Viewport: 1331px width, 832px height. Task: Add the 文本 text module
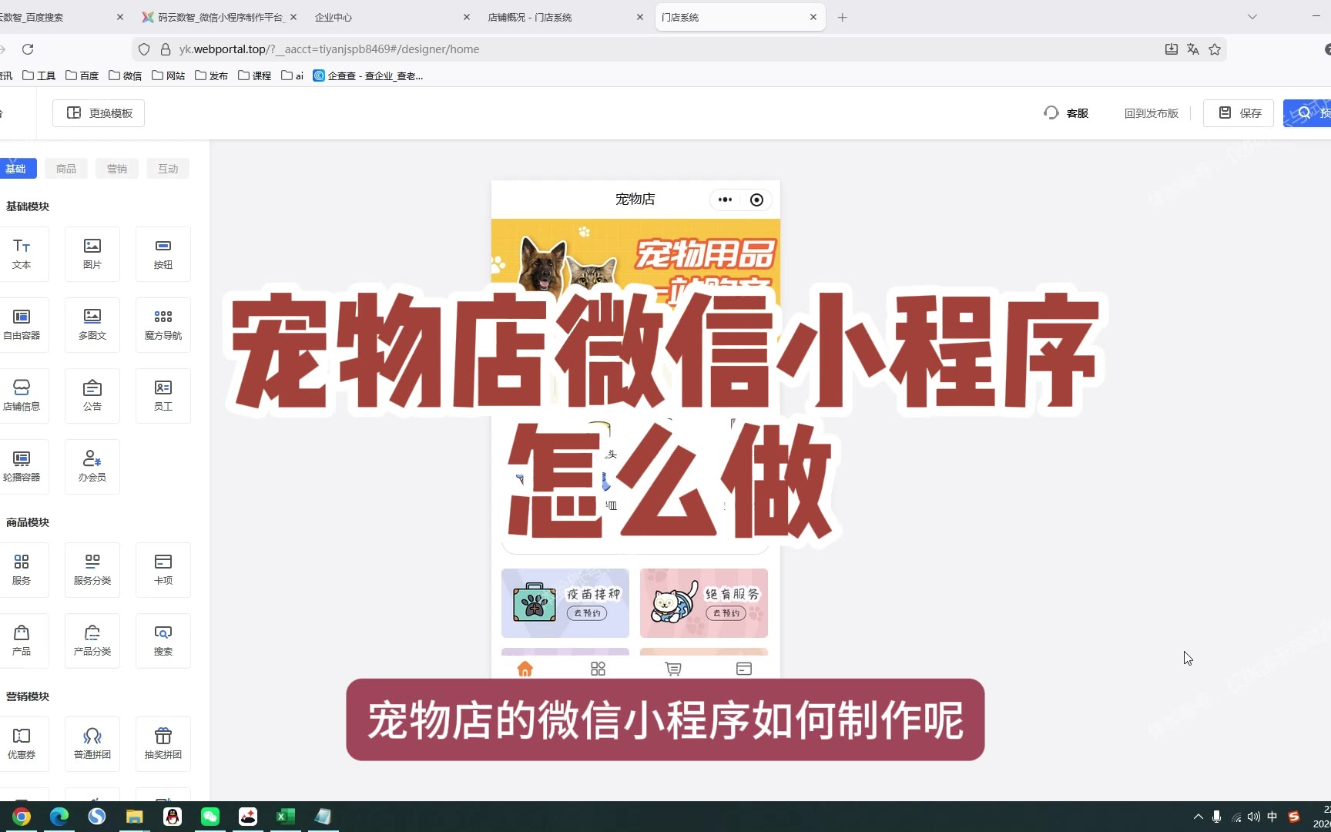tap(22, 253)
